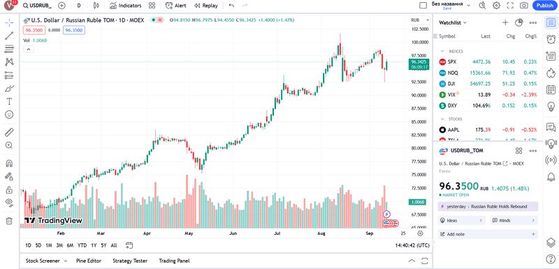This screenshot has width=559, height=269.
Task: Open the Watchlist dropdown
Action: click(x=453, y=22)
